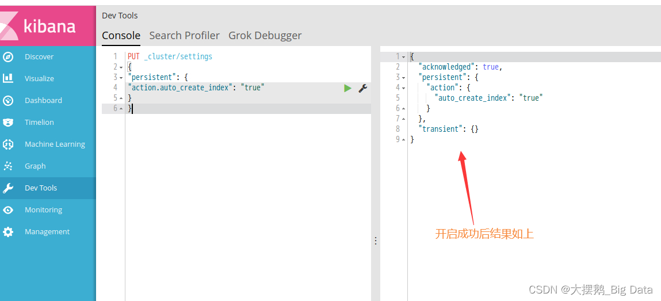
Task: Toggle fold arrow on response line 7
Action: pos(403,119)
